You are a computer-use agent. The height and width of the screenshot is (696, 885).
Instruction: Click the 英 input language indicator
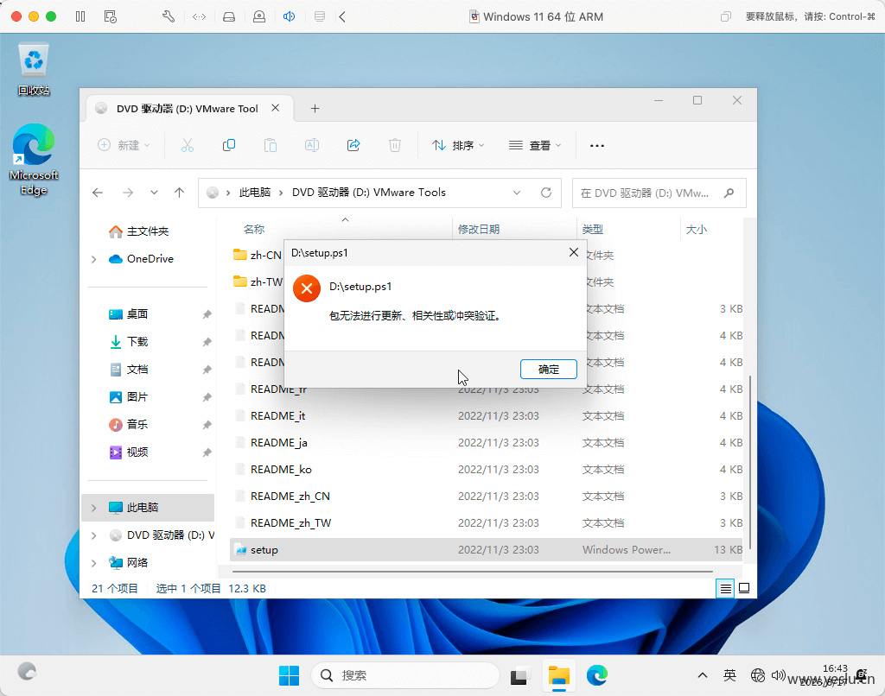(x=729, y=675)
